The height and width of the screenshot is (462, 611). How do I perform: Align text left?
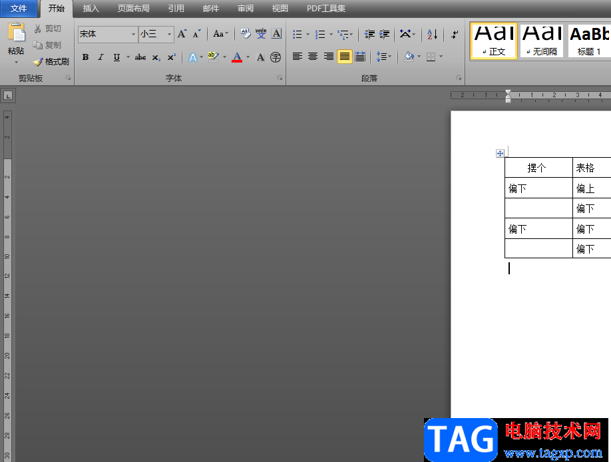pyautogui.click(x=298, y=57)
